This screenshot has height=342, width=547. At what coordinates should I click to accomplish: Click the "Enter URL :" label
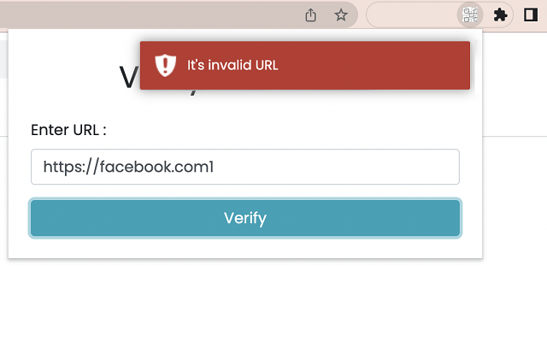click(68, 130)
